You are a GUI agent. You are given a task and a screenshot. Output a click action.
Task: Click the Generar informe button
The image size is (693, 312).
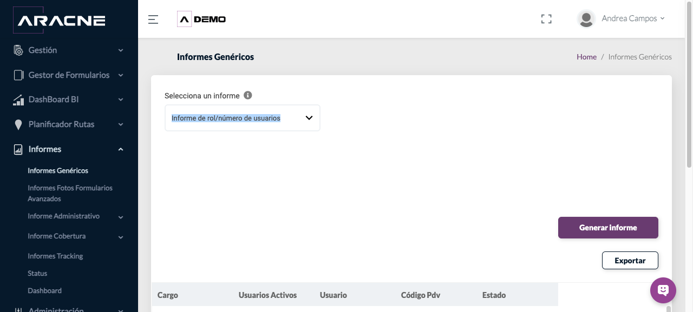click(608, 228)
